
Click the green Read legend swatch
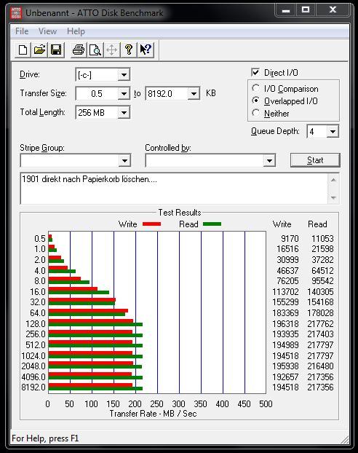tap(212, 224)
